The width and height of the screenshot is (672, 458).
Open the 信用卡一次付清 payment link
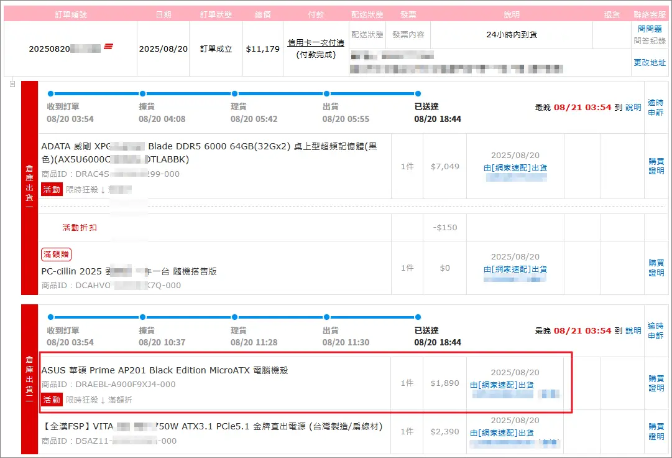pos(316,43)
